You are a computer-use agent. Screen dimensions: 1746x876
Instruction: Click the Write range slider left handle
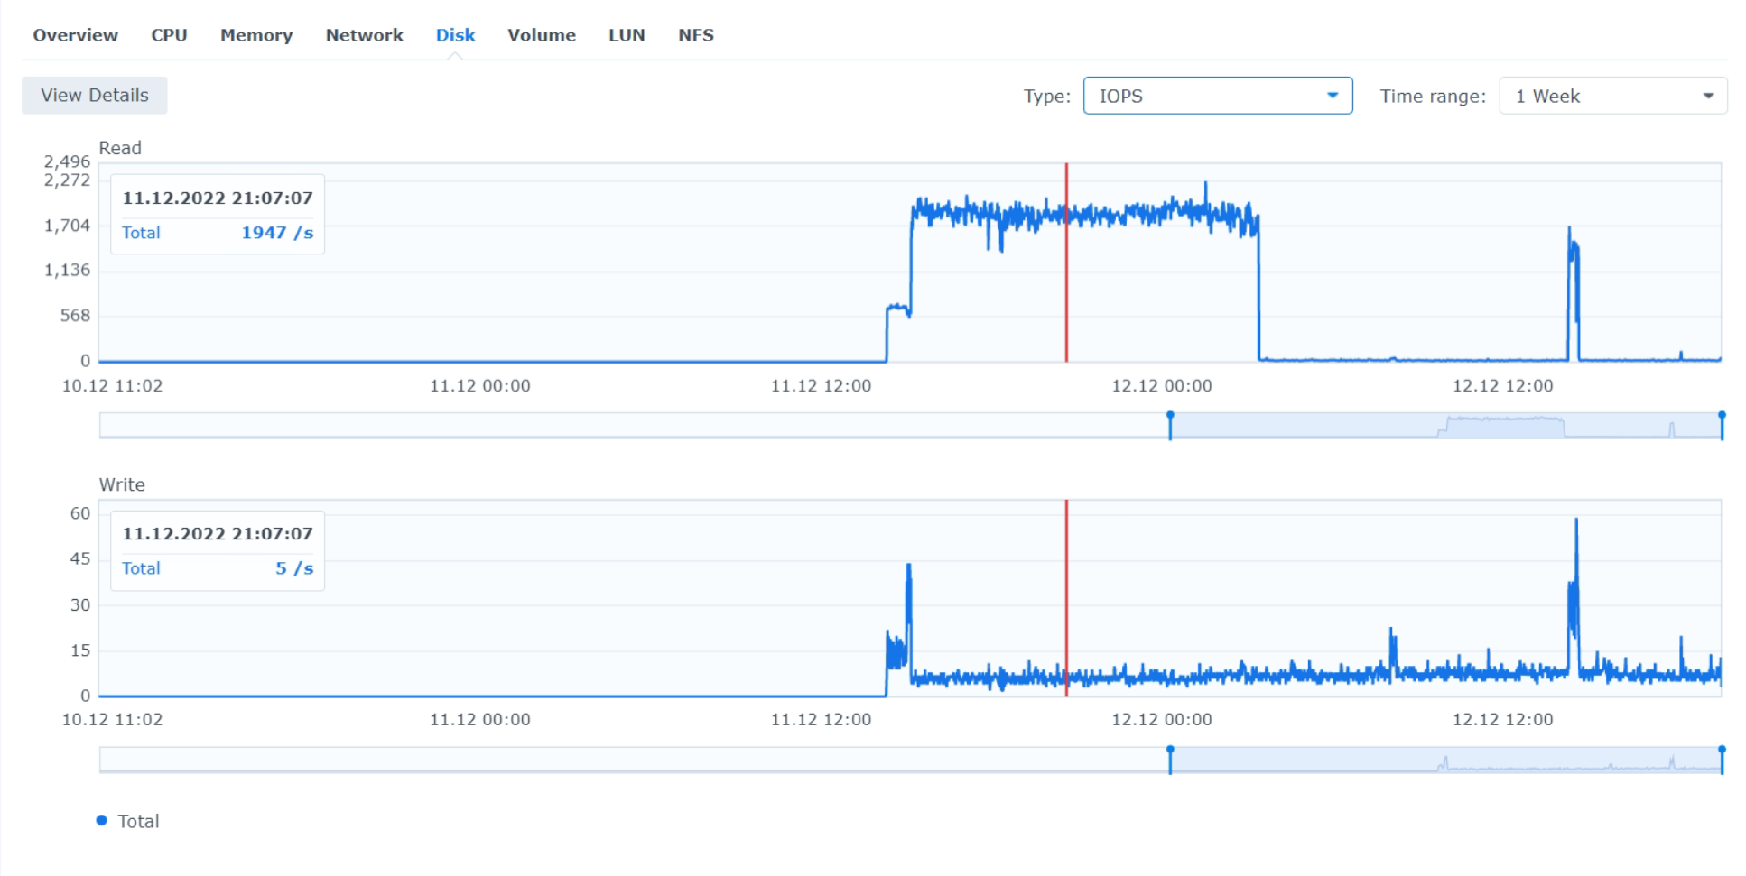pos(1170,761)
